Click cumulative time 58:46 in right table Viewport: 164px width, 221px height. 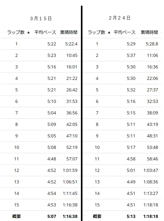tap(153, 159)
